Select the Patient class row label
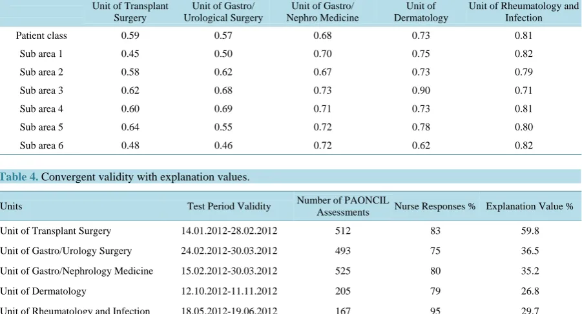Viewport: 582px width, 314px height. 41,36
